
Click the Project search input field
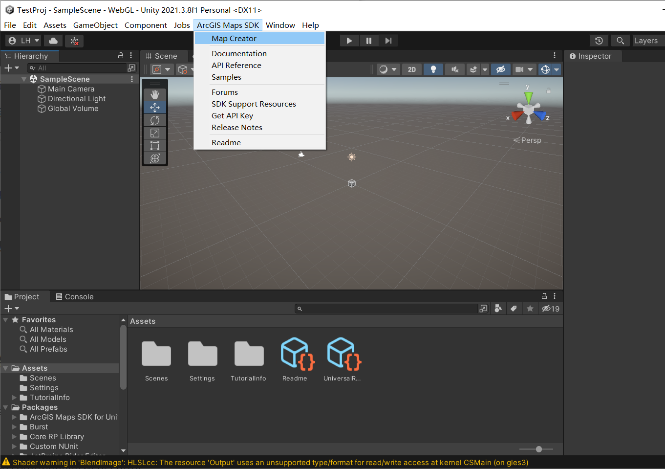(x=386, y=309)
